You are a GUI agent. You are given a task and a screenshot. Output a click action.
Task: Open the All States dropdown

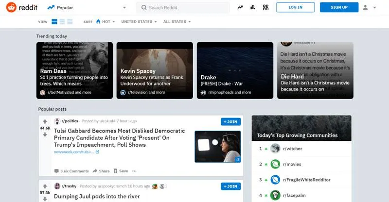point(177,21)
